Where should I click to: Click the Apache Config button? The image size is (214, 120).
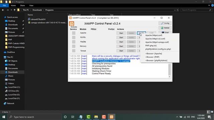point(141,33)
